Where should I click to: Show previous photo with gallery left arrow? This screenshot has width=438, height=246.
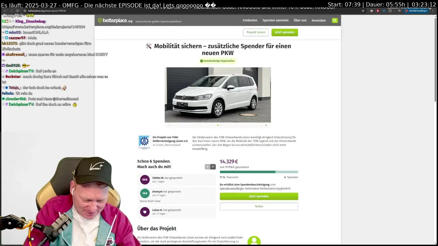(169, 125)
